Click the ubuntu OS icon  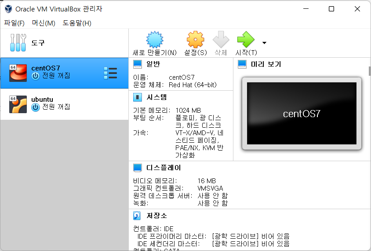18,104
